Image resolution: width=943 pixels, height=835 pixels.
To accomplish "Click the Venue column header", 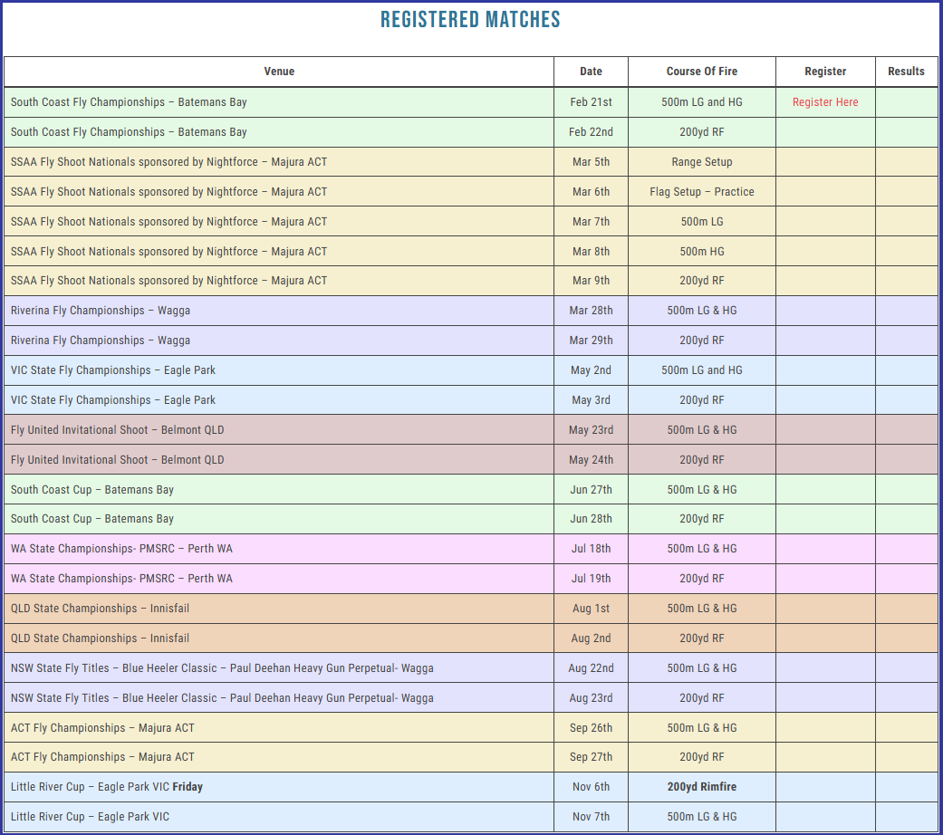I will point(279,72).
